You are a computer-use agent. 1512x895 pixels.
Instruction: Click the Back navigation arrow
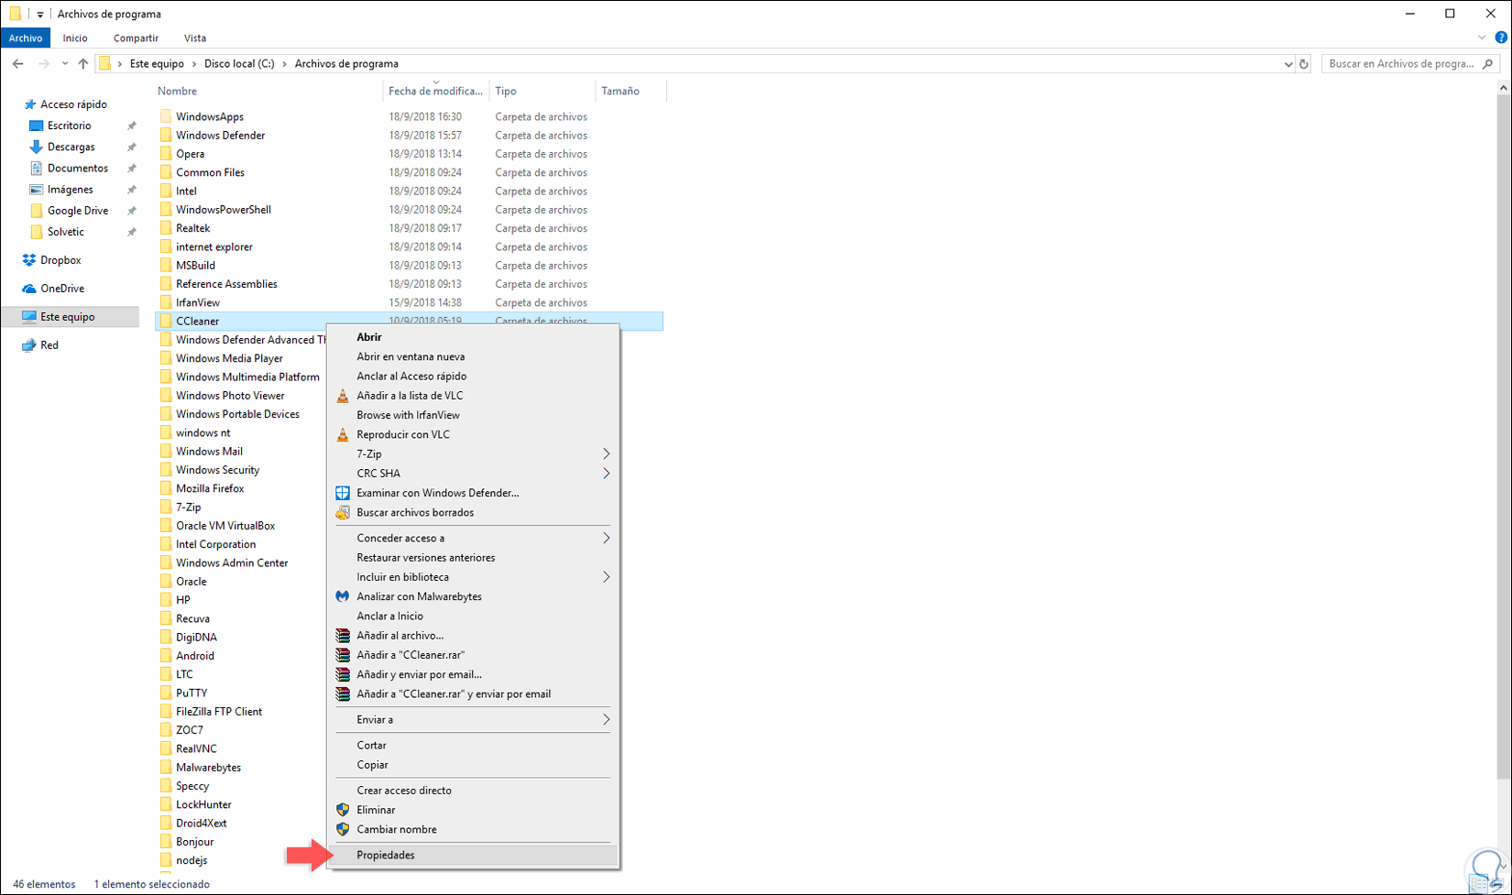[x=18, y=64]
